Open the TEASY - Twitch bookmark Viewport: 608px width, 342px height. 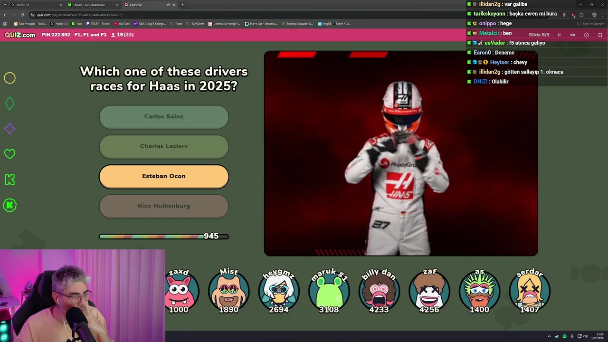pos(98,24)
